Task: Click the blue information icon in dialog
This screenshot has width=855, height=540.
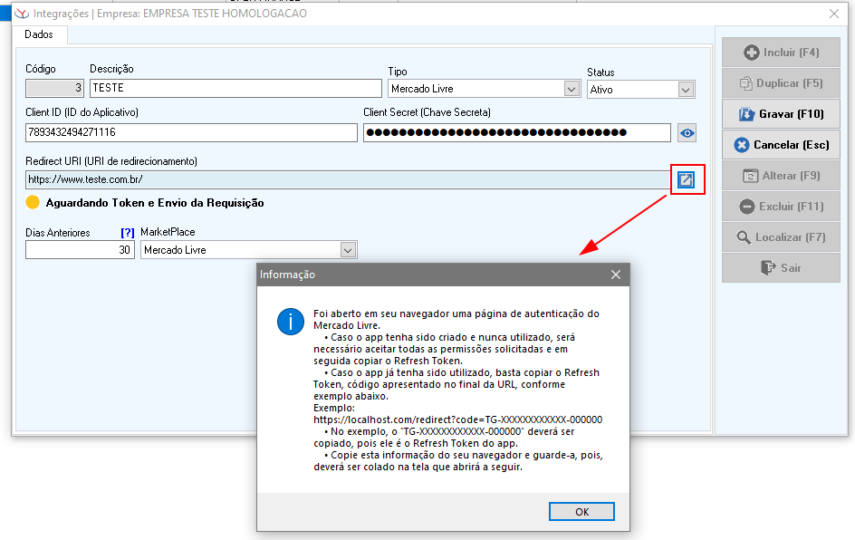Action: tap(291, 322)
